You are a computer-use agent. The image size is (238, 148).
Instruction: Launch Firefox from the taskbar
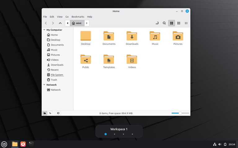click(x=23, y=144)
